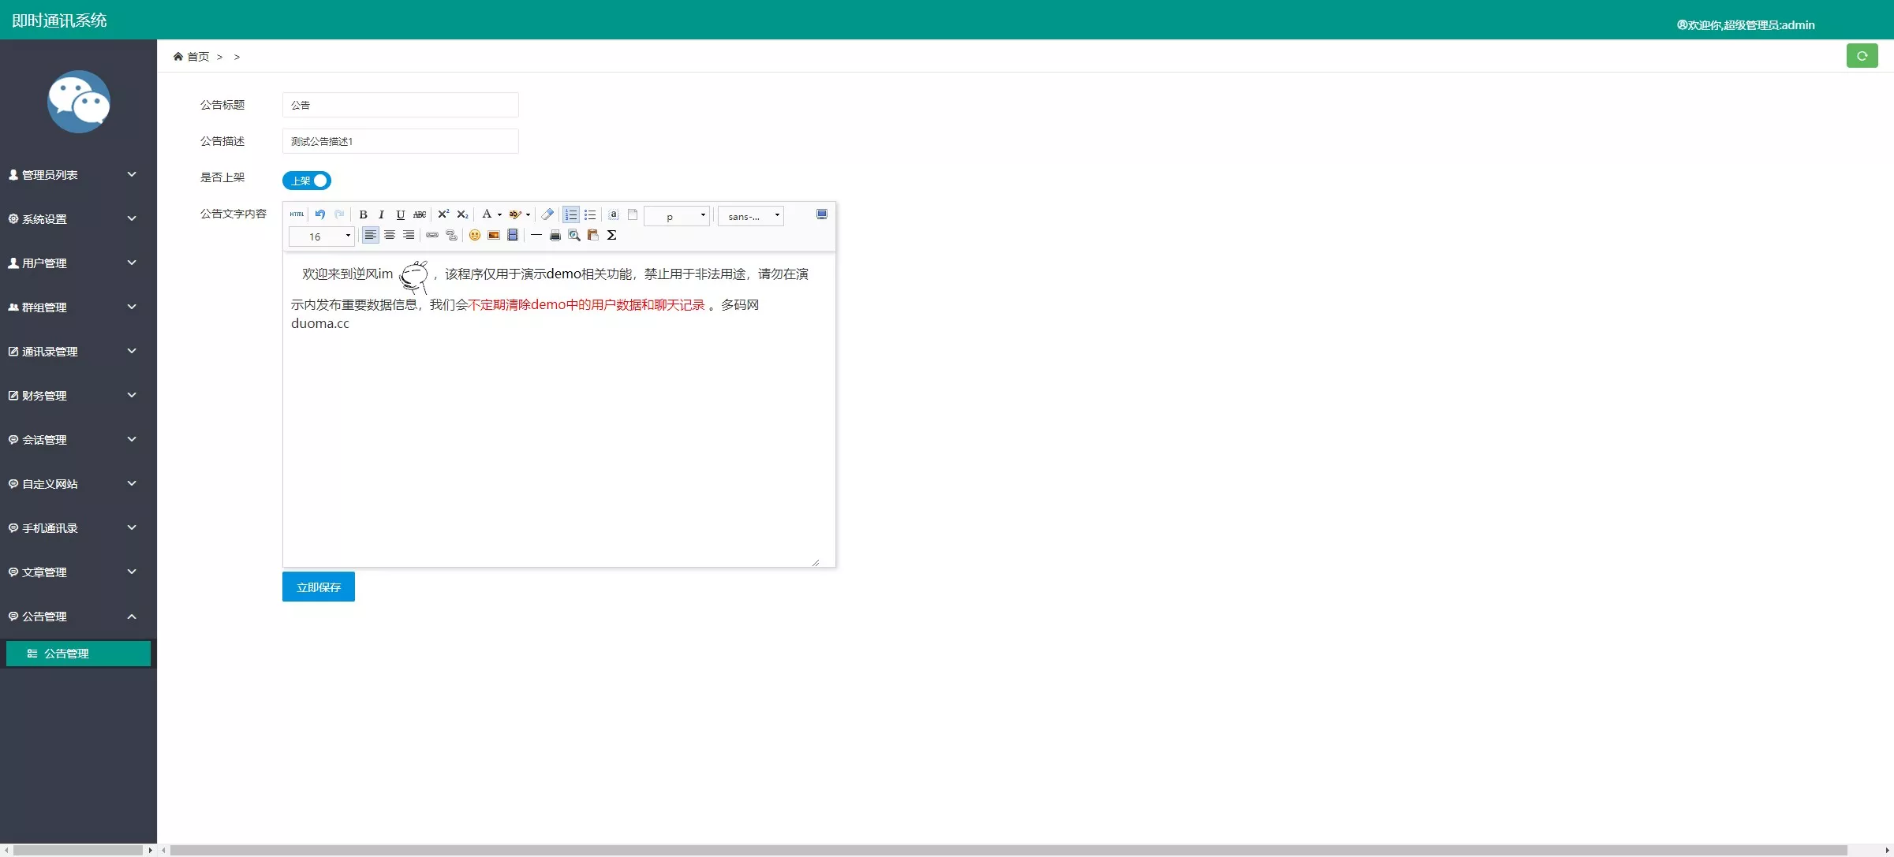Click the HTML source view icon
The image size is (1894, 857).
coord(297,214)
